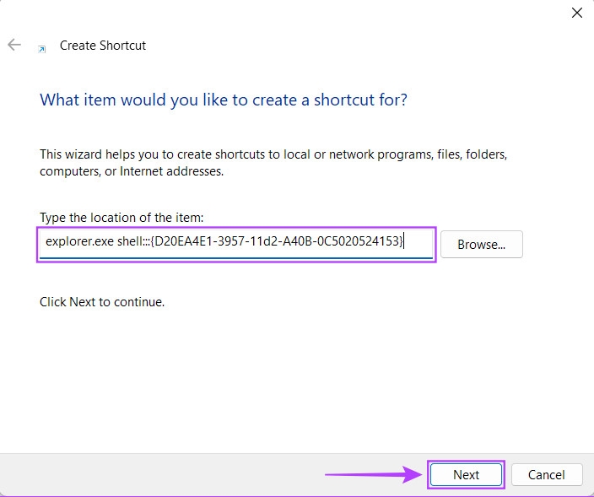Click the "Click Next to continue." text

pos(102,302)
